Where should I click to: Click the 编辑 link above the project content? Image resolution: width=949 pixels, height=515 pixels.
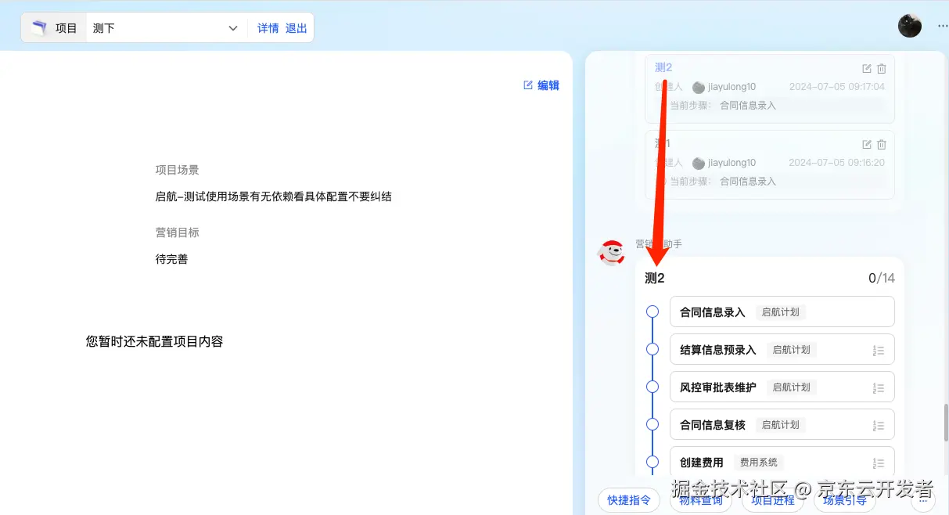point(541,85)
